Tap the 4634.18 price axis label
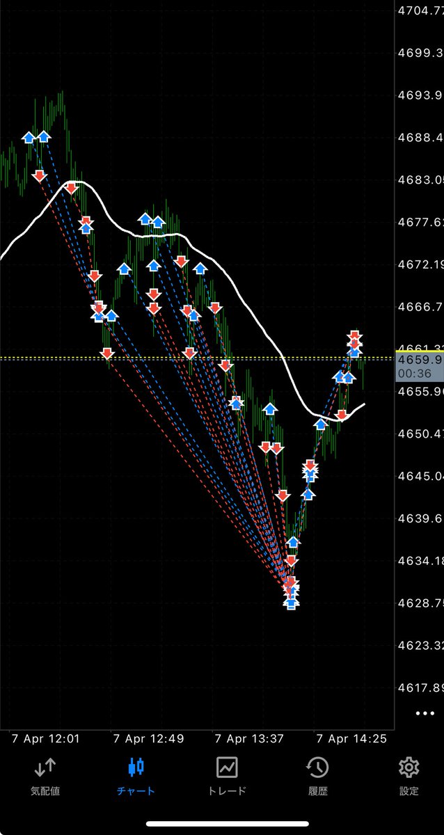 coord(420,561)
